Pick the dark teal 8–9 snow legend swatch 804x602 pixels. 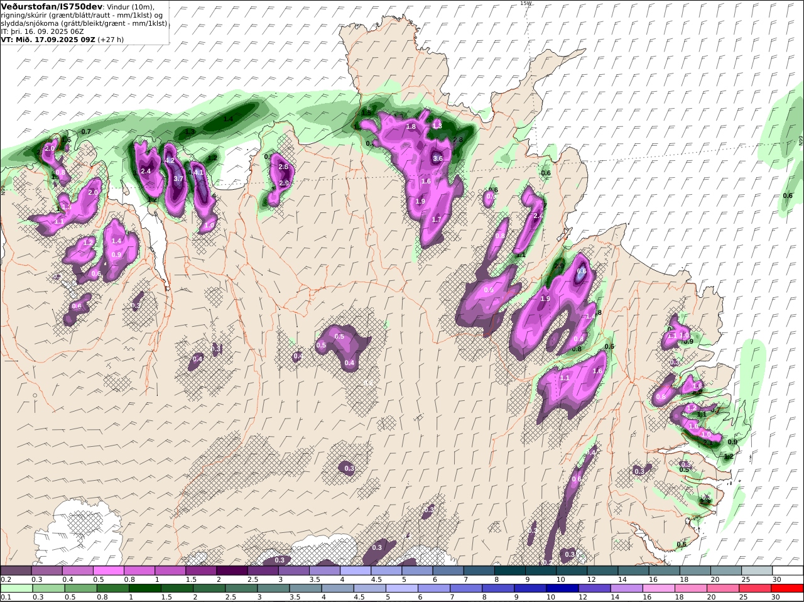click(x=511, y=571)
